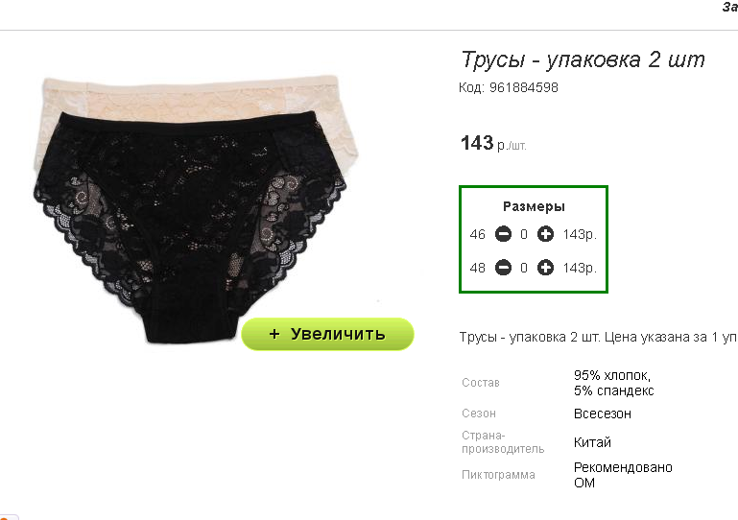Image resolution: width=738 pixels, height=520 pixels.
Task: Click the size 48 label
Action: coord(477,269)
